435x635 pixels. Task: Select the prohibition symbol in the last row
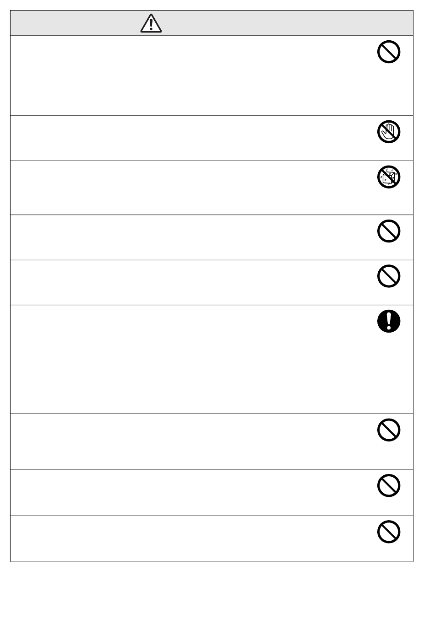389,532
